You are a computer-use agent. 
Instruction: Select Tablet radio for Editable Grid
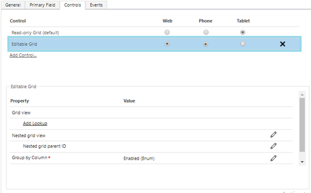(243, 44)
